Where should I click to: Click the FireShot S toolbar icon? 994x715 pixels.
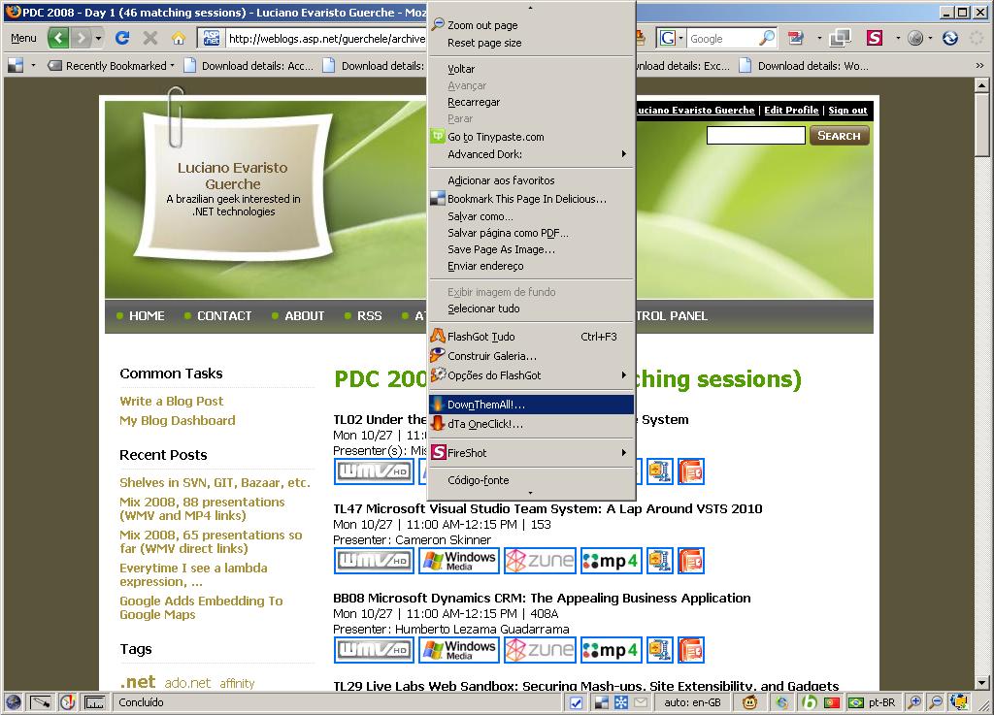tap(875, 38)
